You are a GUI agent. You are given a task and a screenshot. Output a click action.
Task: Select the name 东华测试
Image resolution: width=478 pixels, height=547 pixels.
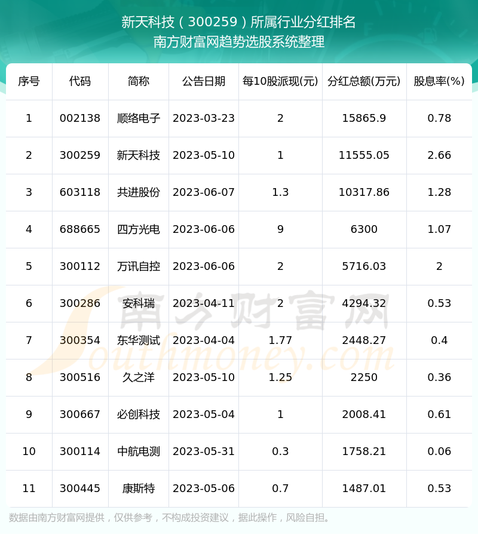click(x=138, y=340)
